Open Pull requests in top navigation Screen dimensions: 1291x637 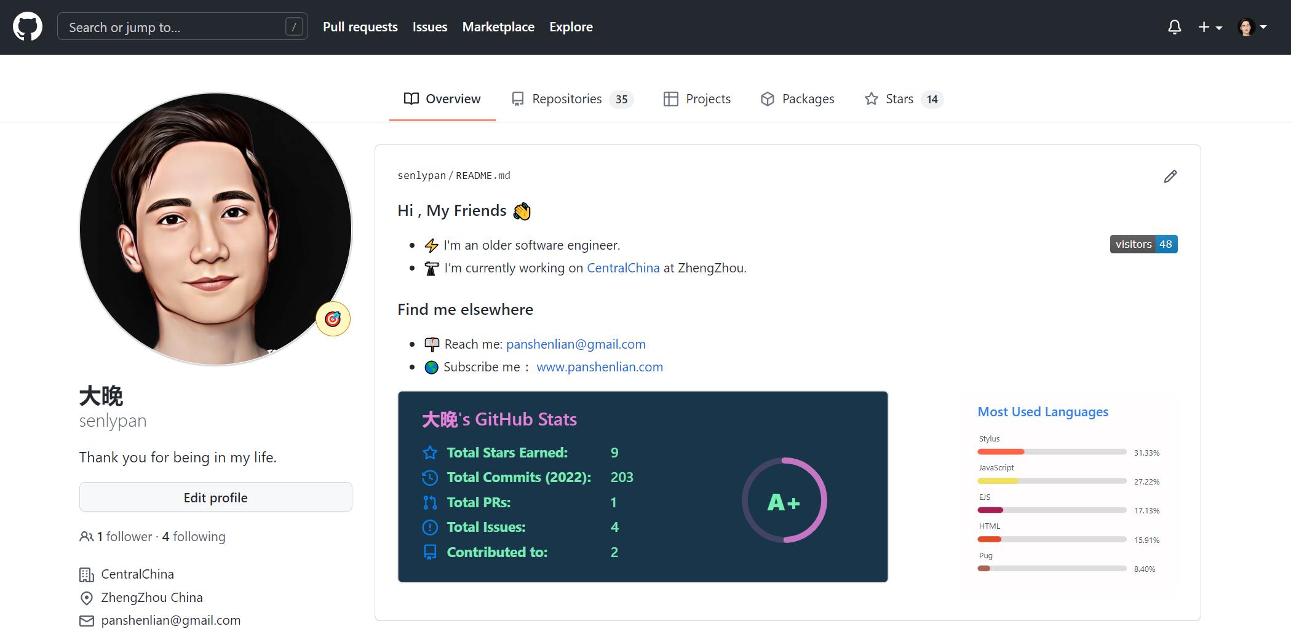pos(360,27)
